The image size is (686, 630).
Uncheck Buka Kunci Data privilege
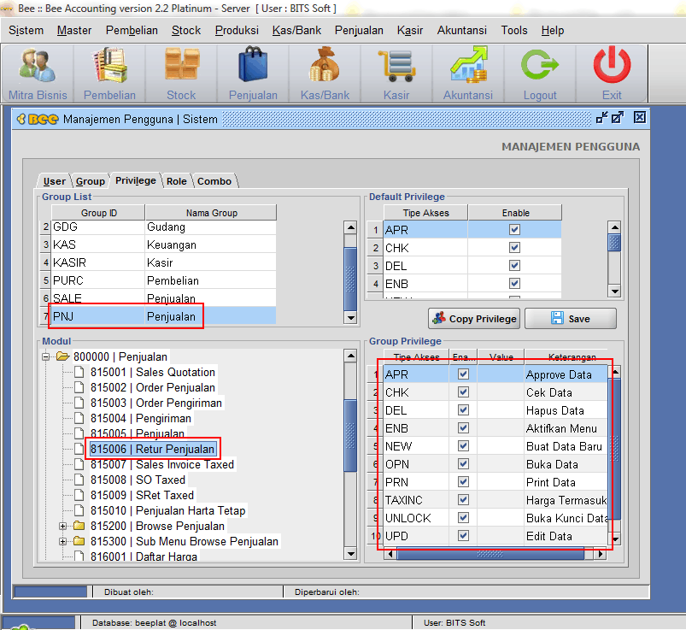pyautogui.click(x=463, y=517)
